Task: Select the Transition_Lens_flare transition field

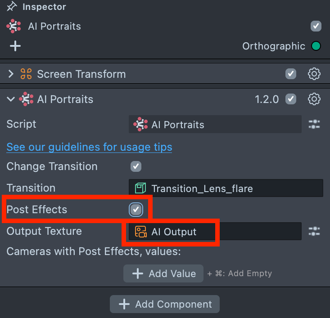Action: [x=226, y=188]
